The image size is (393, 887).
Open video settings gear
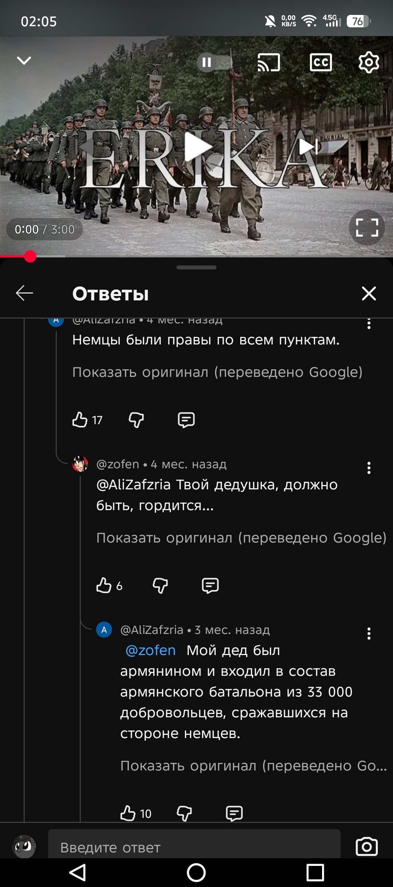point(369,62)
